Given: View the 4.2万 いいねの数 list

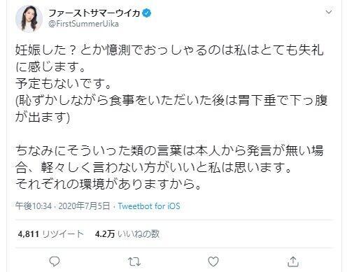Looking at the screenshot, I should pyautogui.click(x=127, y=234).
